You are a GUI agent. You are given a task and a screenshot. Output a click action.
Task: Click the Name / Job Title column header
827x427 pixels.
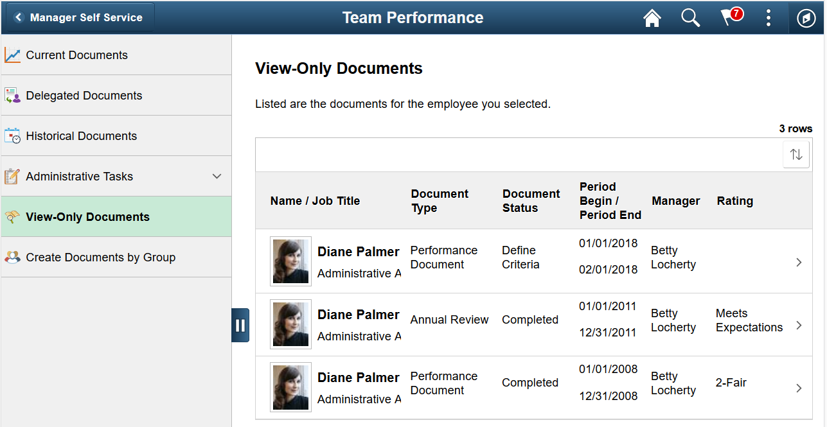(315, 201)
